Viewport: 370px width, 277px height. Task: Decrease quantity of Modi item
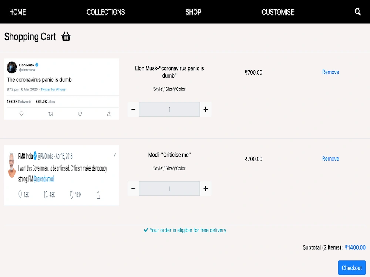coord(133,188)
